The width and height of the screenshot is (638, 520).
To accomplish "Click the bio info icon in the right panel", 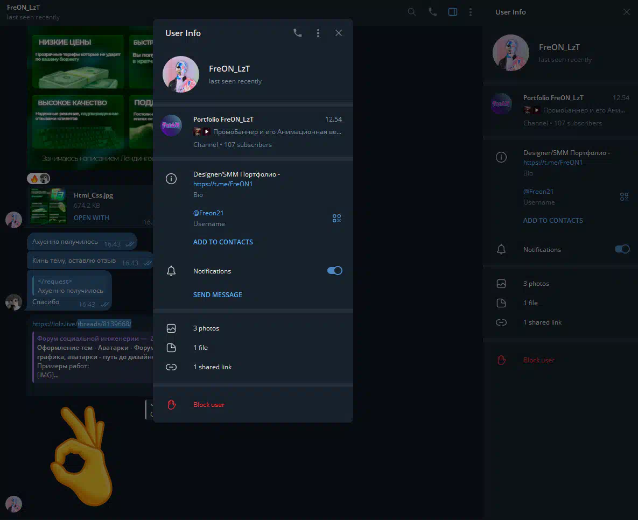I will pyautogui.click(x=501, y=157).
